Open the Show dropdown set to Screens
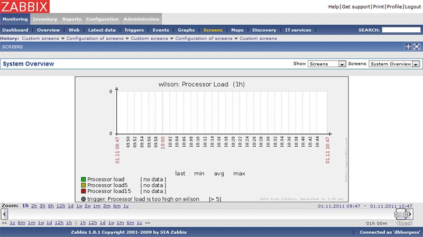Screen dimensions: 423x237 pyautogui.click(x=327, y=64)
